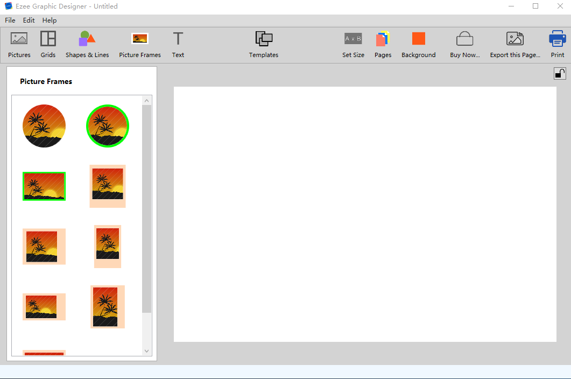Click the Print icon
The image size is (571, 379).
point(557,44)
